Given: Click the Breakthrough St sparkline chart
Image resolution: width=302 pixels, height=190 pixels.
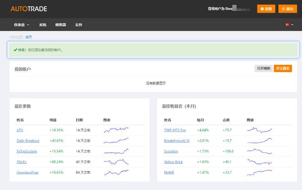Looking at the screenshot, I should point(260,140).
